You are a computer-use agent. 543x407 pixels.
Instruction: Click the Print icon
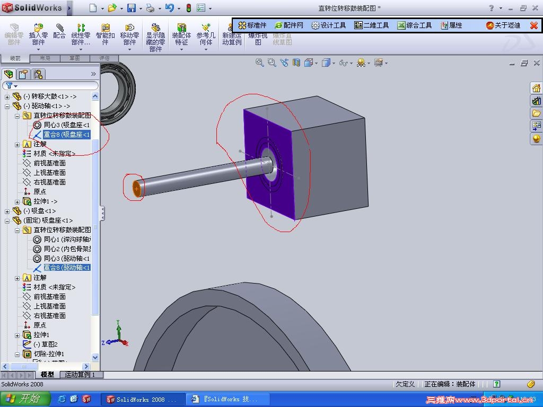pos(150,7)
